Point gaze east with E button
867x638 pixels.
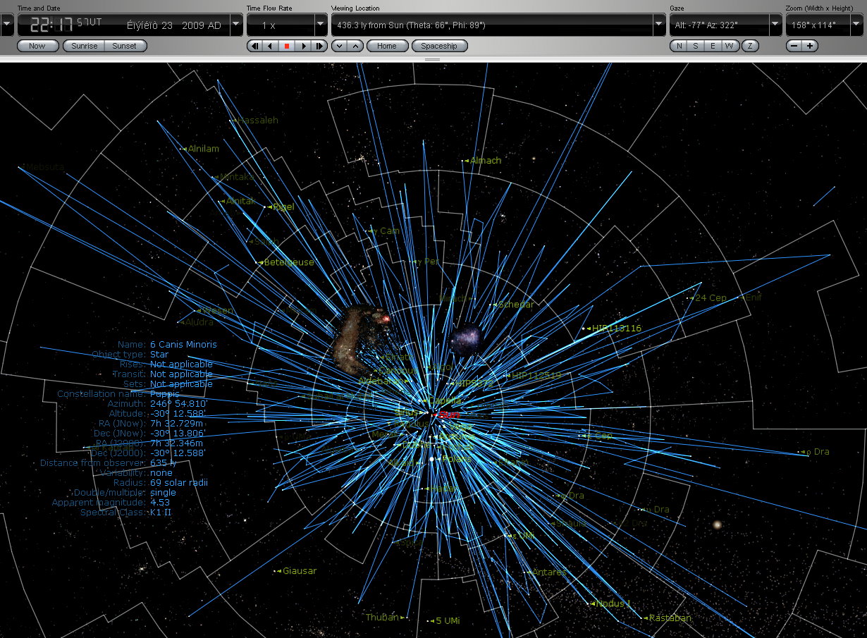pyautogui.click(x=713, y=46)
